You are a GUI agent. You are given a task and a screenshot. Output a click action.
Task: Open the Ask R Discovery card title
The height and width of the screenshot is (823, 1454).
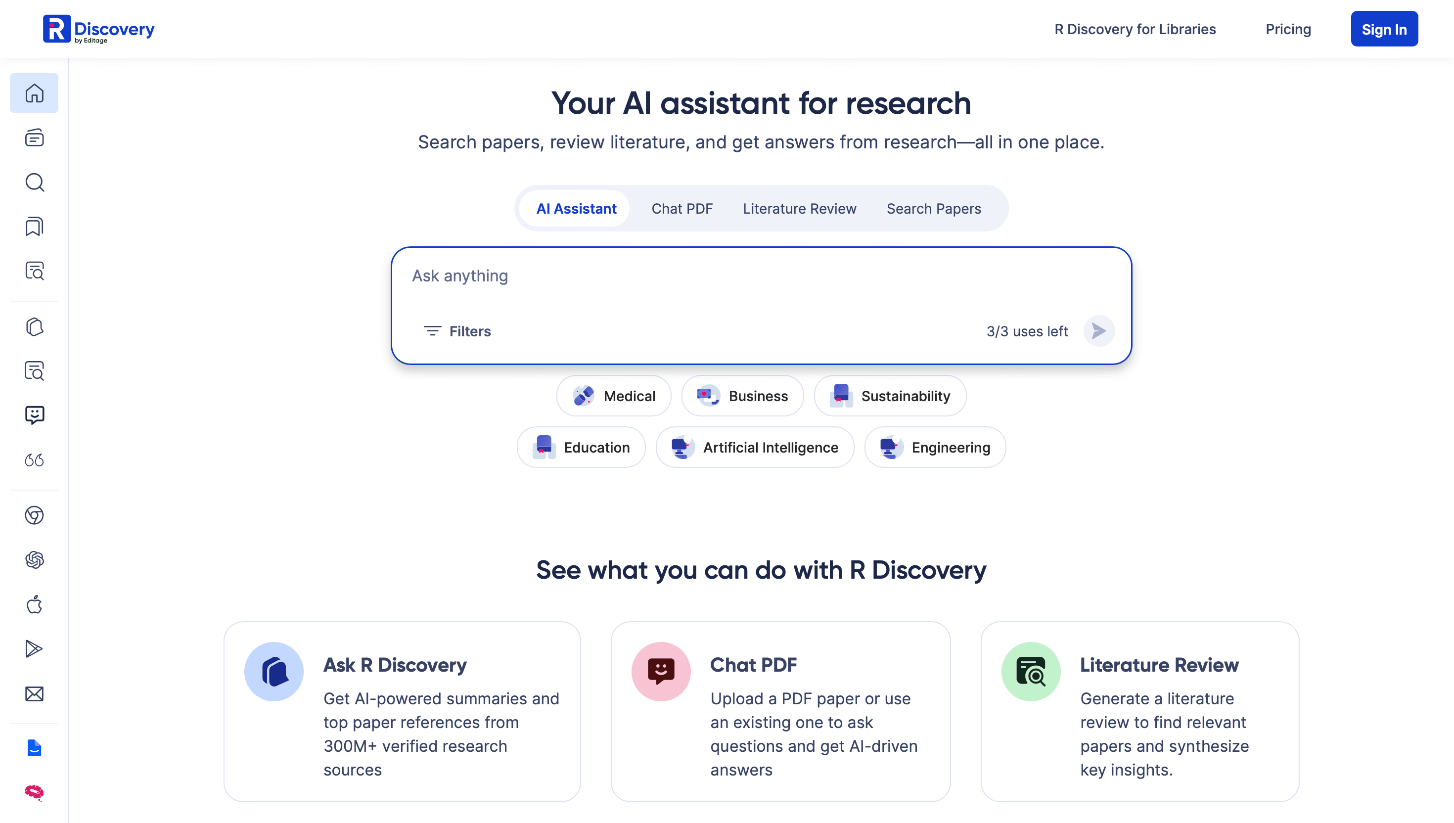coord(395,665)
